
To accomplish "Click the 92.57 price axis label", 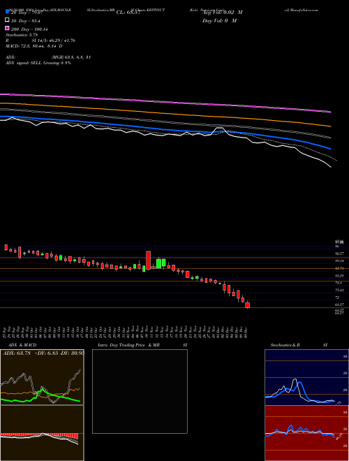I will pyautogui.click(x=340, y=254).
